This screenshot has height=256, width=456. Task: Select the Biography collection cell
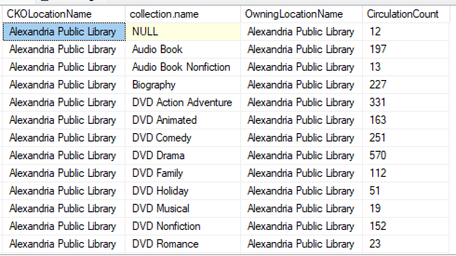pos(183,85)
